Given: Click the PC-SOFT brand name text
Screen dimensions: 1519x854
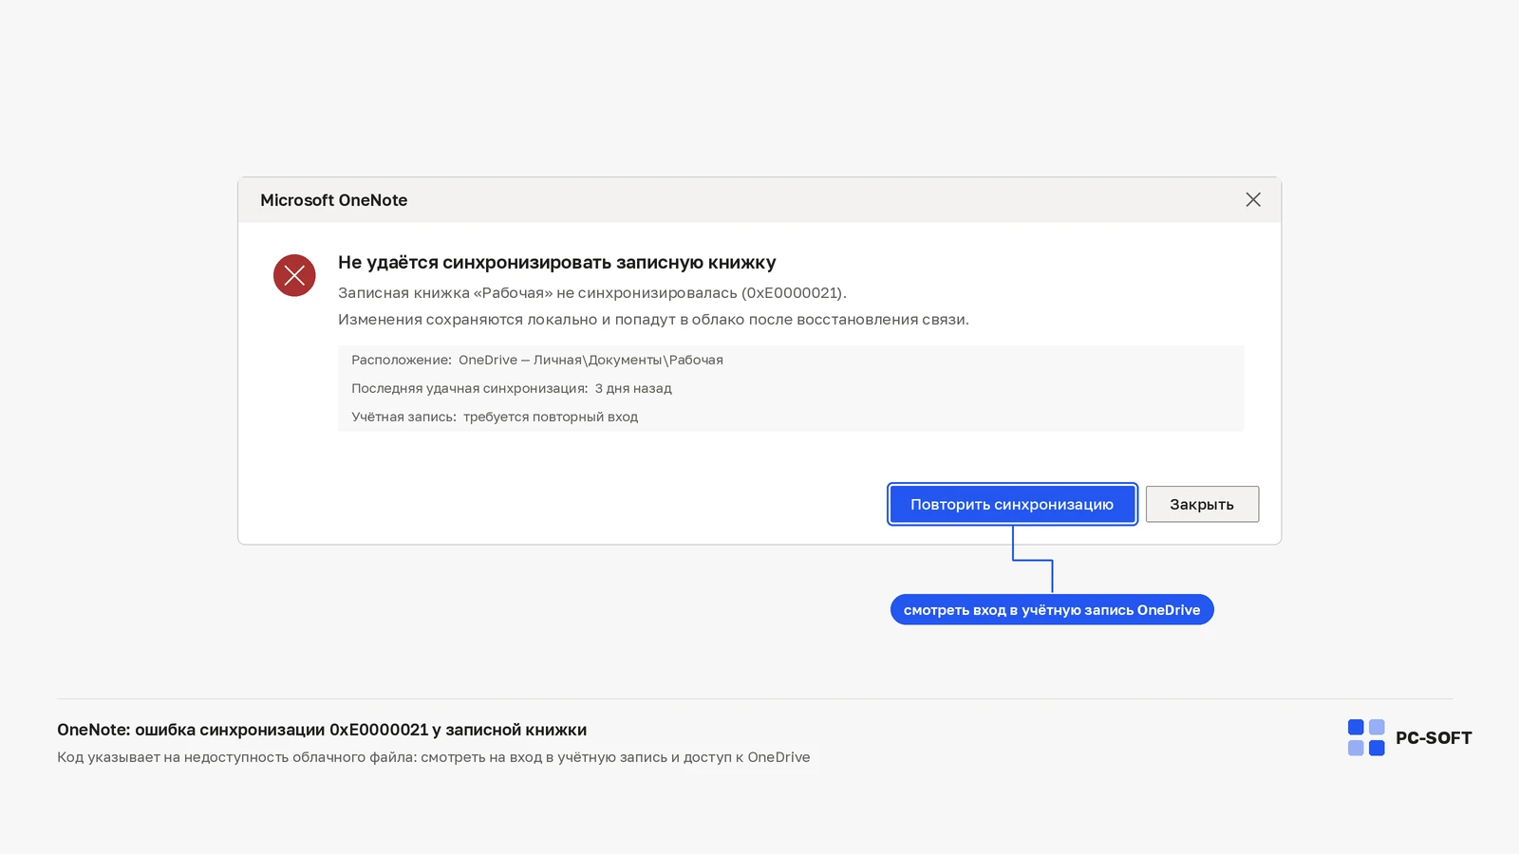Looking at the screenshot, I should point(1434,738).
